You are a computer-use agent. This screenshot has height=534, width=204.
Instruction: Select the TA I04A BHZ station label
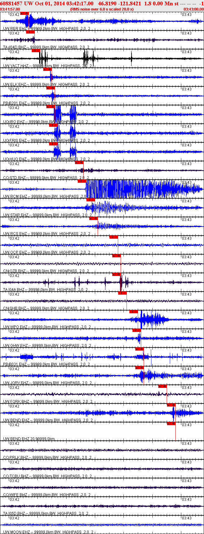pos(45,289)
